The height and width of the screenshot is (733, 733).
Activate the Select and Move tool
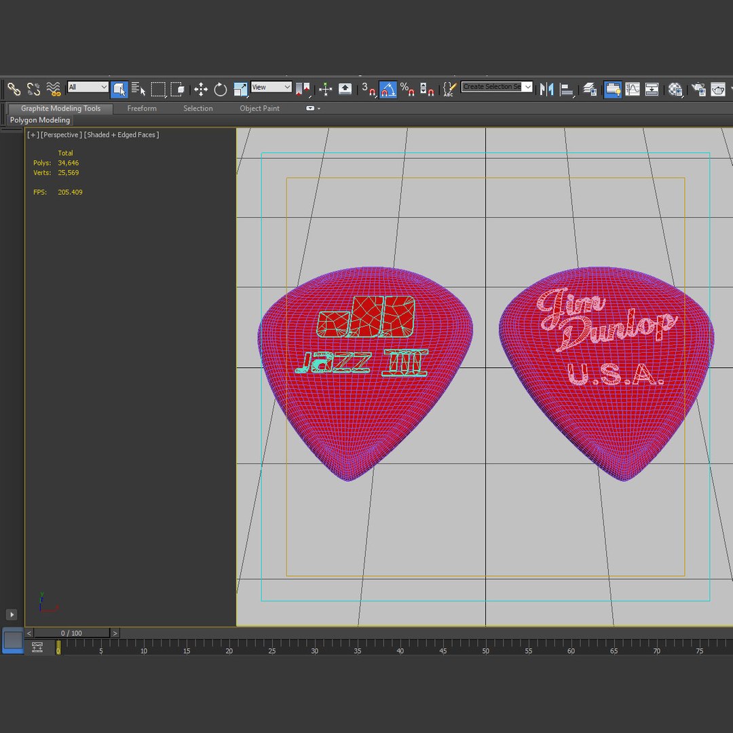(x=201, y=89)
